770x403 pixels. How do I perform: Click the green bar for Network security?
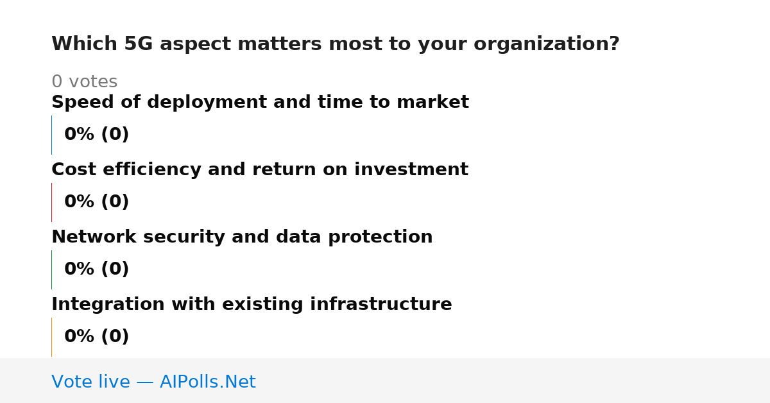point(51,270)
